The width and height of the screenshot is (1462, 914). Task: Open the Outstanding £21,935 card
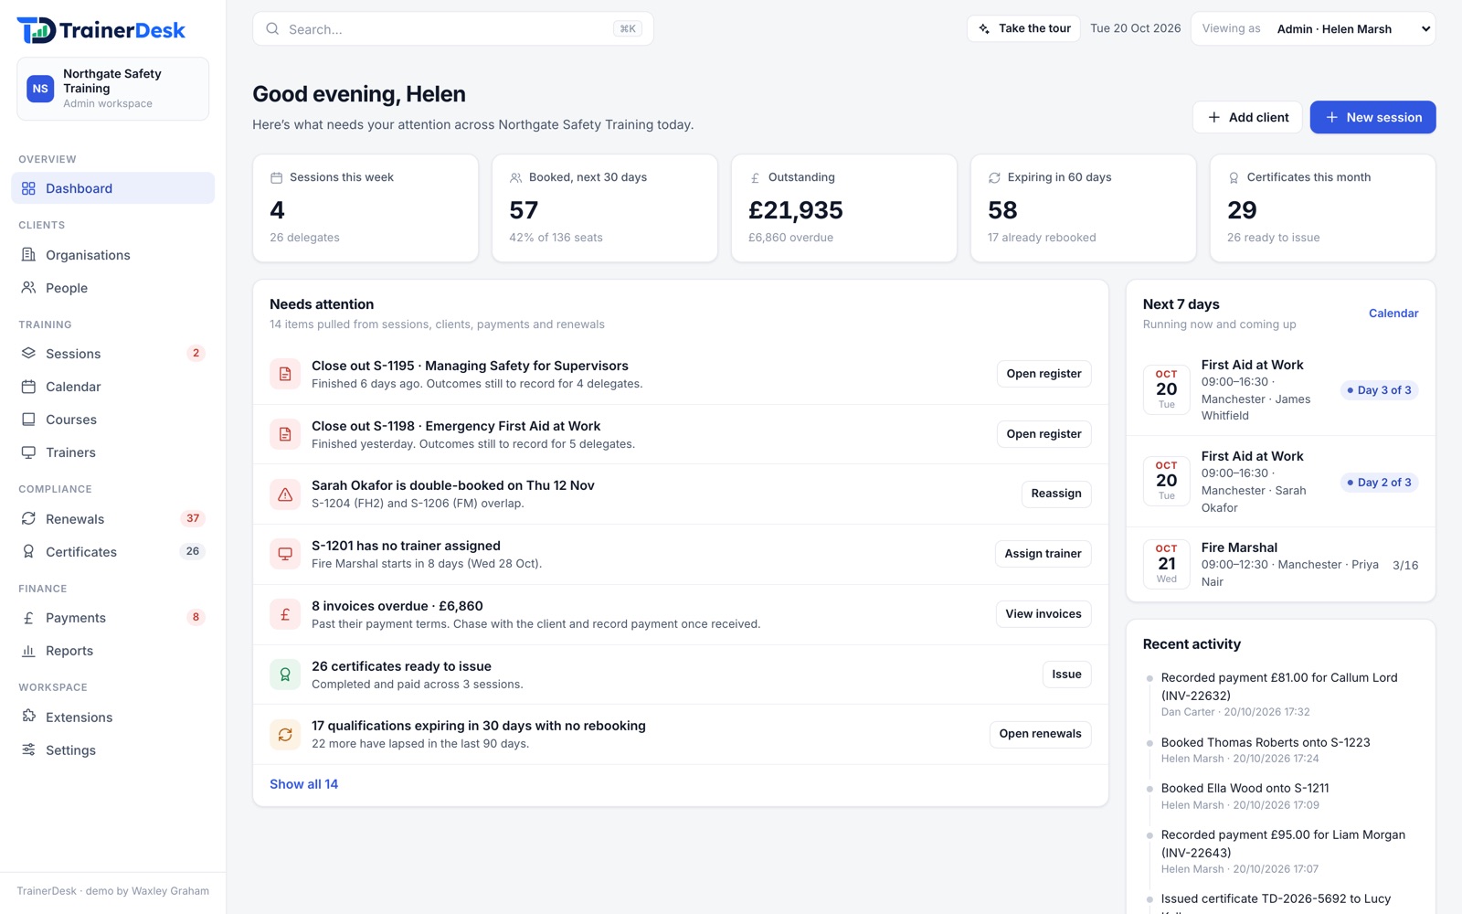[844, 208]
